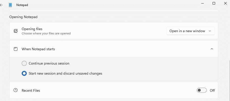Click the Recent Files clock icon
The image size is (230, 101).
[x=16, y=90]
